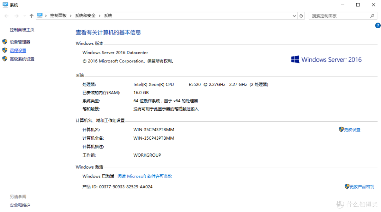Open 远程设置 link
381x212 pixels.
pyautogui.click(x=18, y=50)
